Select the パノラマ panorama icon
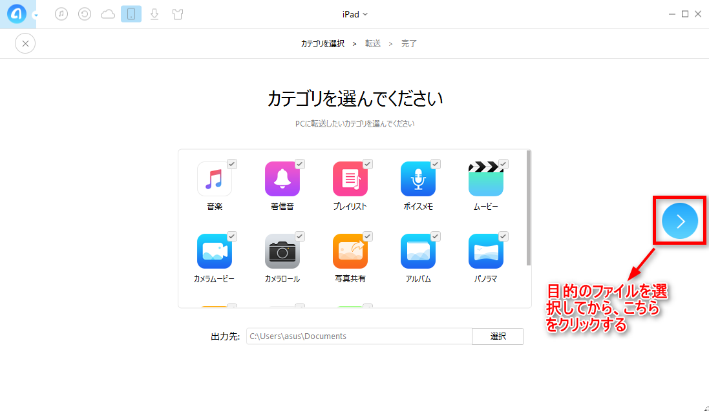The image size is (709, 412). (x=485, y=251)
